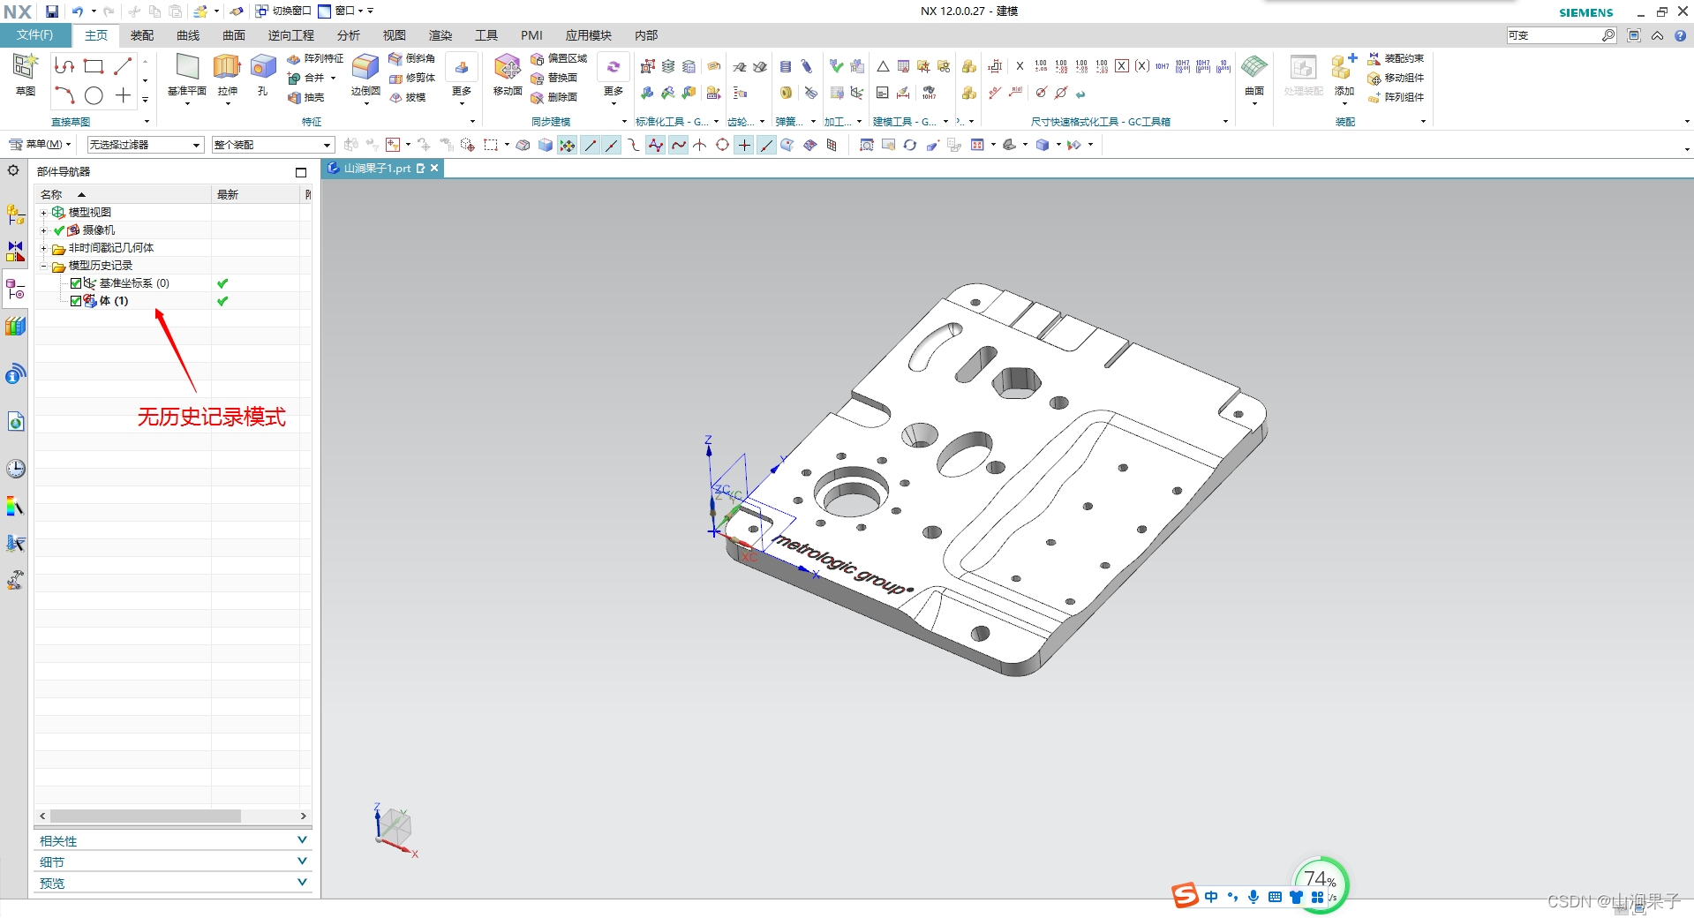The width and height of the screenshot is (1694, 918).
Task: Click 阵列组件 pattern component
Action: [1396, 97]
